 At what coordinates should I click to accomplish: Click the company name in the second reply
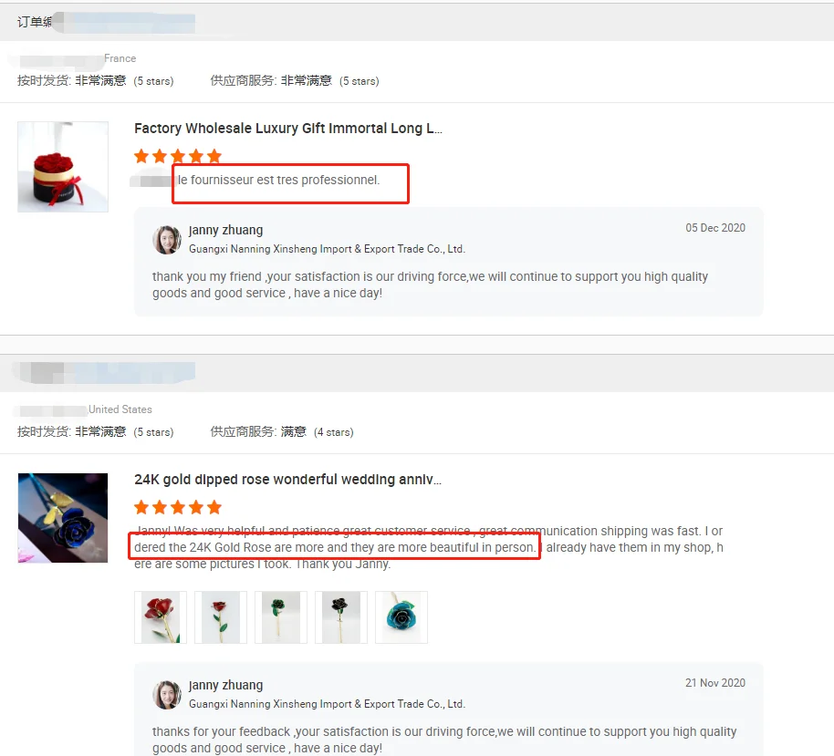[x=327, y=704]
